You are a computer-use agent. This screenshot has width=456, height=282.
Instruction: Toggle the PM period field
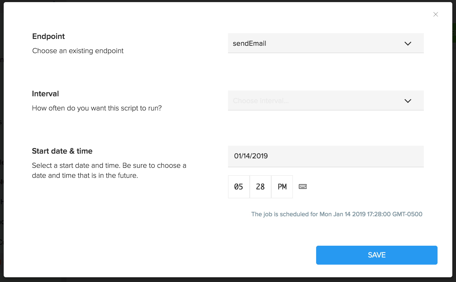pos(282,187)
